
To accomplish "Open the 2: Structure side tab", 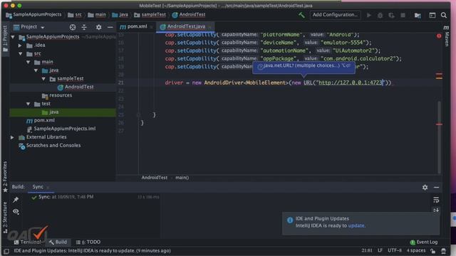I will coord(5,218).
